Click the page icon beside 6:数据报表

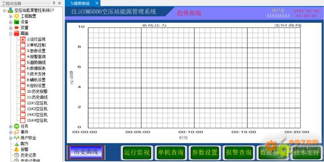coord(23,68)
